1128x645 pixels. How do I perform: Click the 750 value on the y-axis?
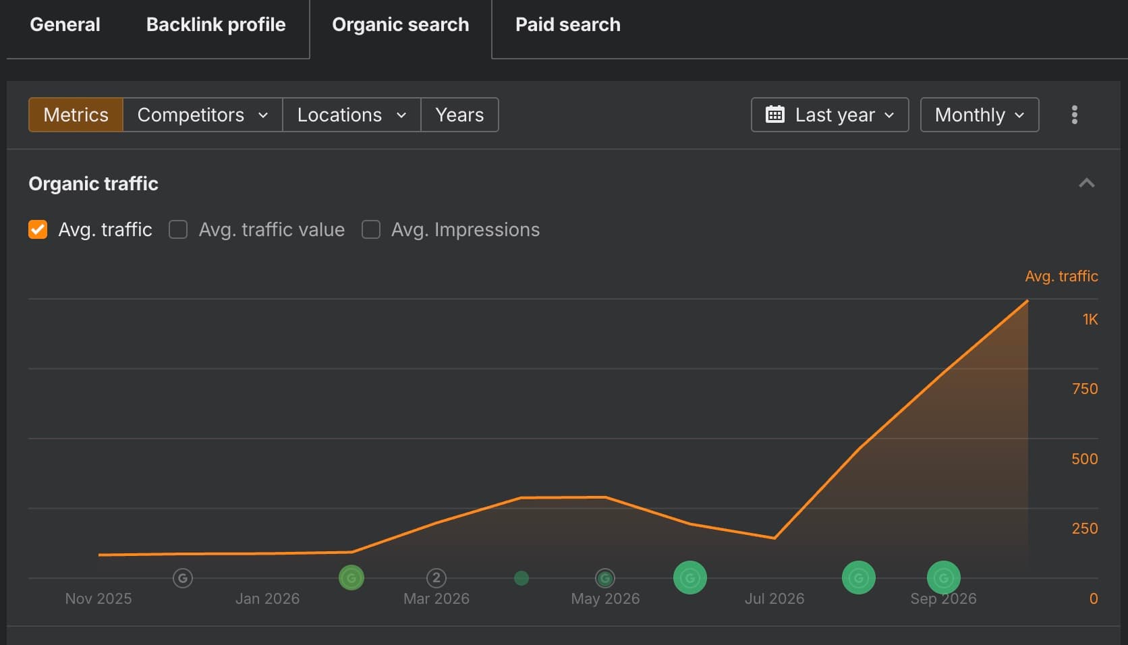[x=1085, y=389]
